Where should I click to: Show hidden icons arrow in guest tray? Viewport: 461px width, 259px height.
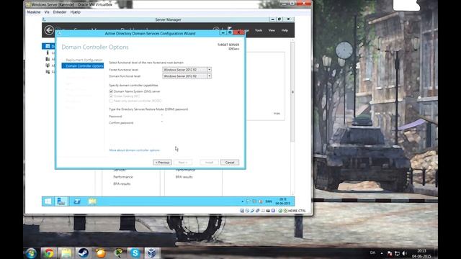coord(243,201)
